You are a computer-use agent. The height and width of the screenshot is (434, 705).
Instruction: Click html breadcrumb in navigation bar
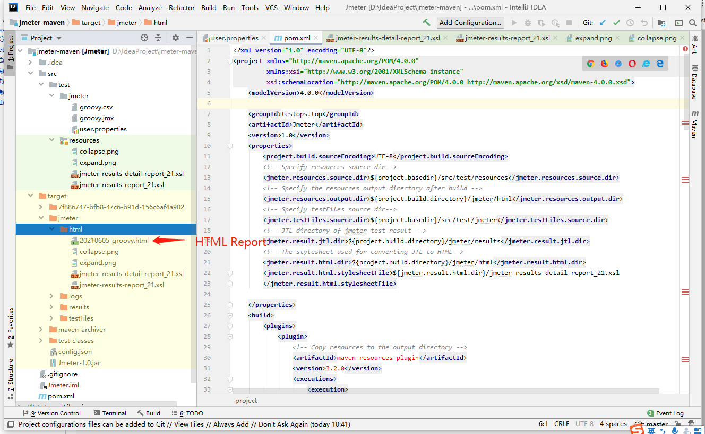click(x=156, y=23)
